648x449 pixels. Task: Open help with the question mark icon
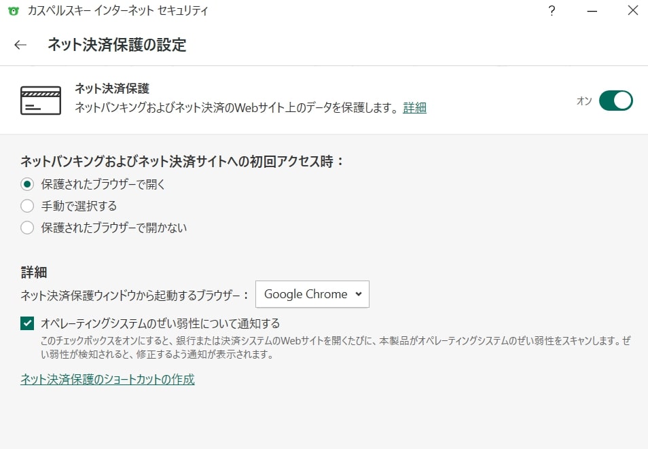552,11
